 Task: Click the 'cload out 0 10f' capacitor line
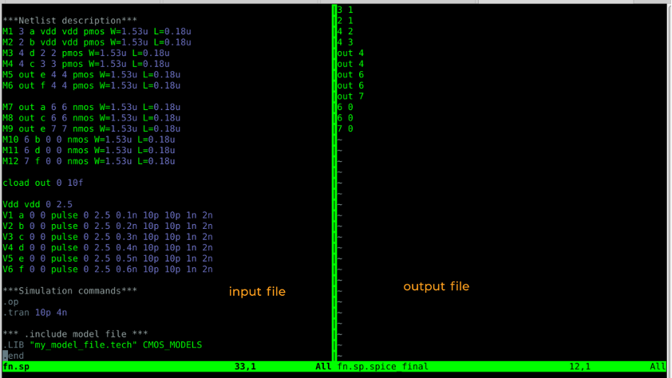pos(43,183)
